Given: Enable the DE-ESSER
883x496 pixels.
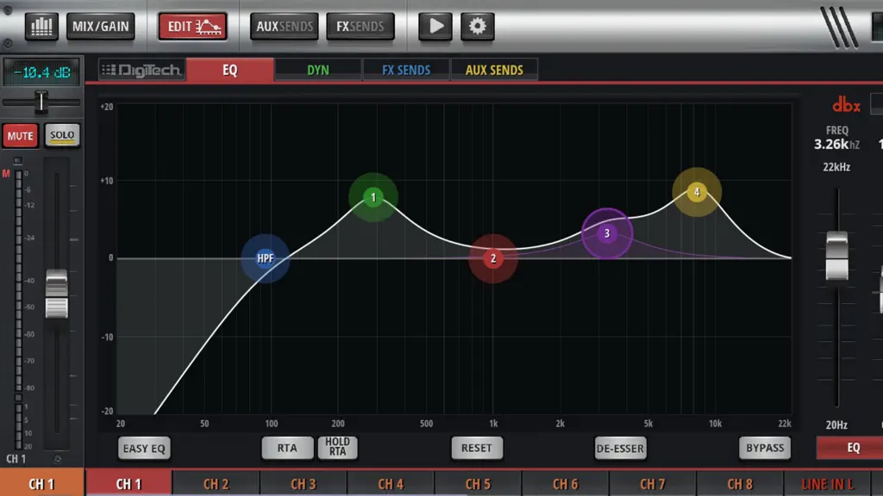Looking at the screenshot, I should (x=620, y=448).
